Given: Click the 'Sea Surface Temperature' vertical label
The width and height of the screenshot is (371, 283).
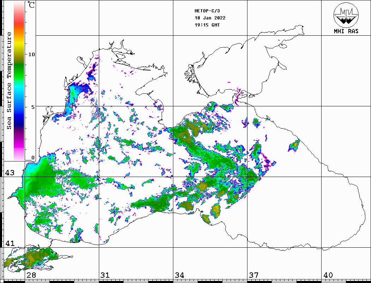Looking at the screenshot, I should click(x=9, y=81).
